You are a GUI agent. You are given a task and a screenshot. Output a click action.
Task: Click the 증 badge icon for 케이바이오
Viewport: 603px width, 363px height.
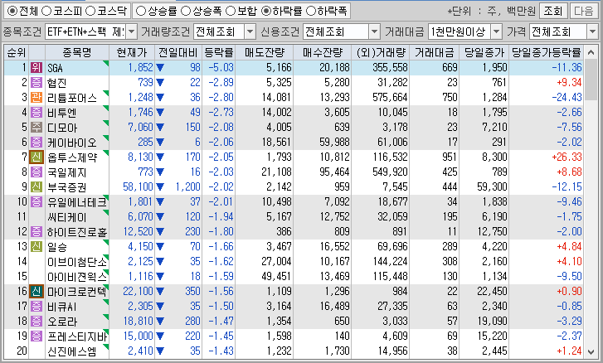pos(36,142)
